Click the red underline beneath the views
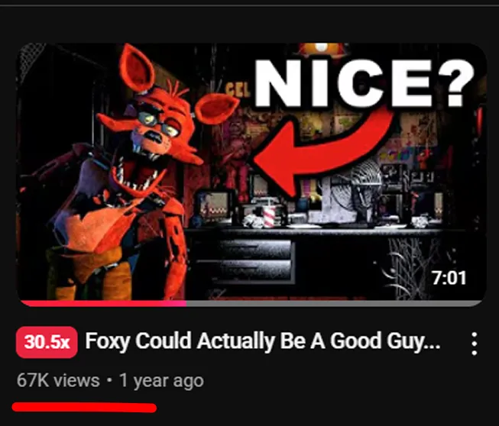 tap(84, 407)
